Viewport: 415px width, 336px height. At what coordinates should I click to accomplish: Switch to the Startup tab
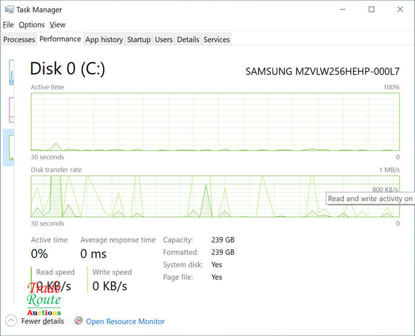(x=139, y=40)
